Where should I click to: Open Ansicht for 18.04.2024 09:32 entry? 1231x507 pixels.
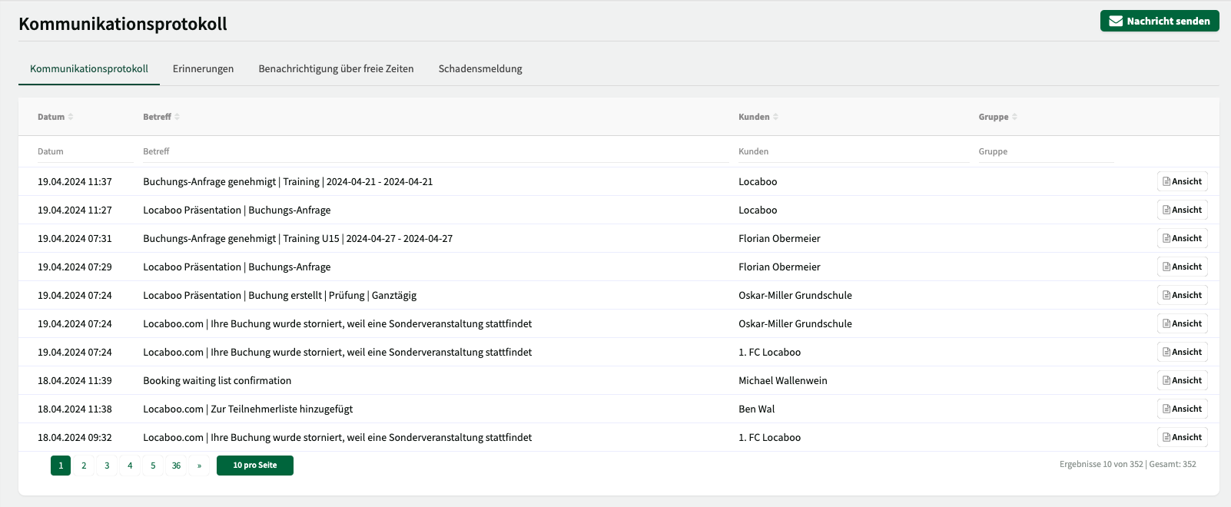[x=1182, y=437]
